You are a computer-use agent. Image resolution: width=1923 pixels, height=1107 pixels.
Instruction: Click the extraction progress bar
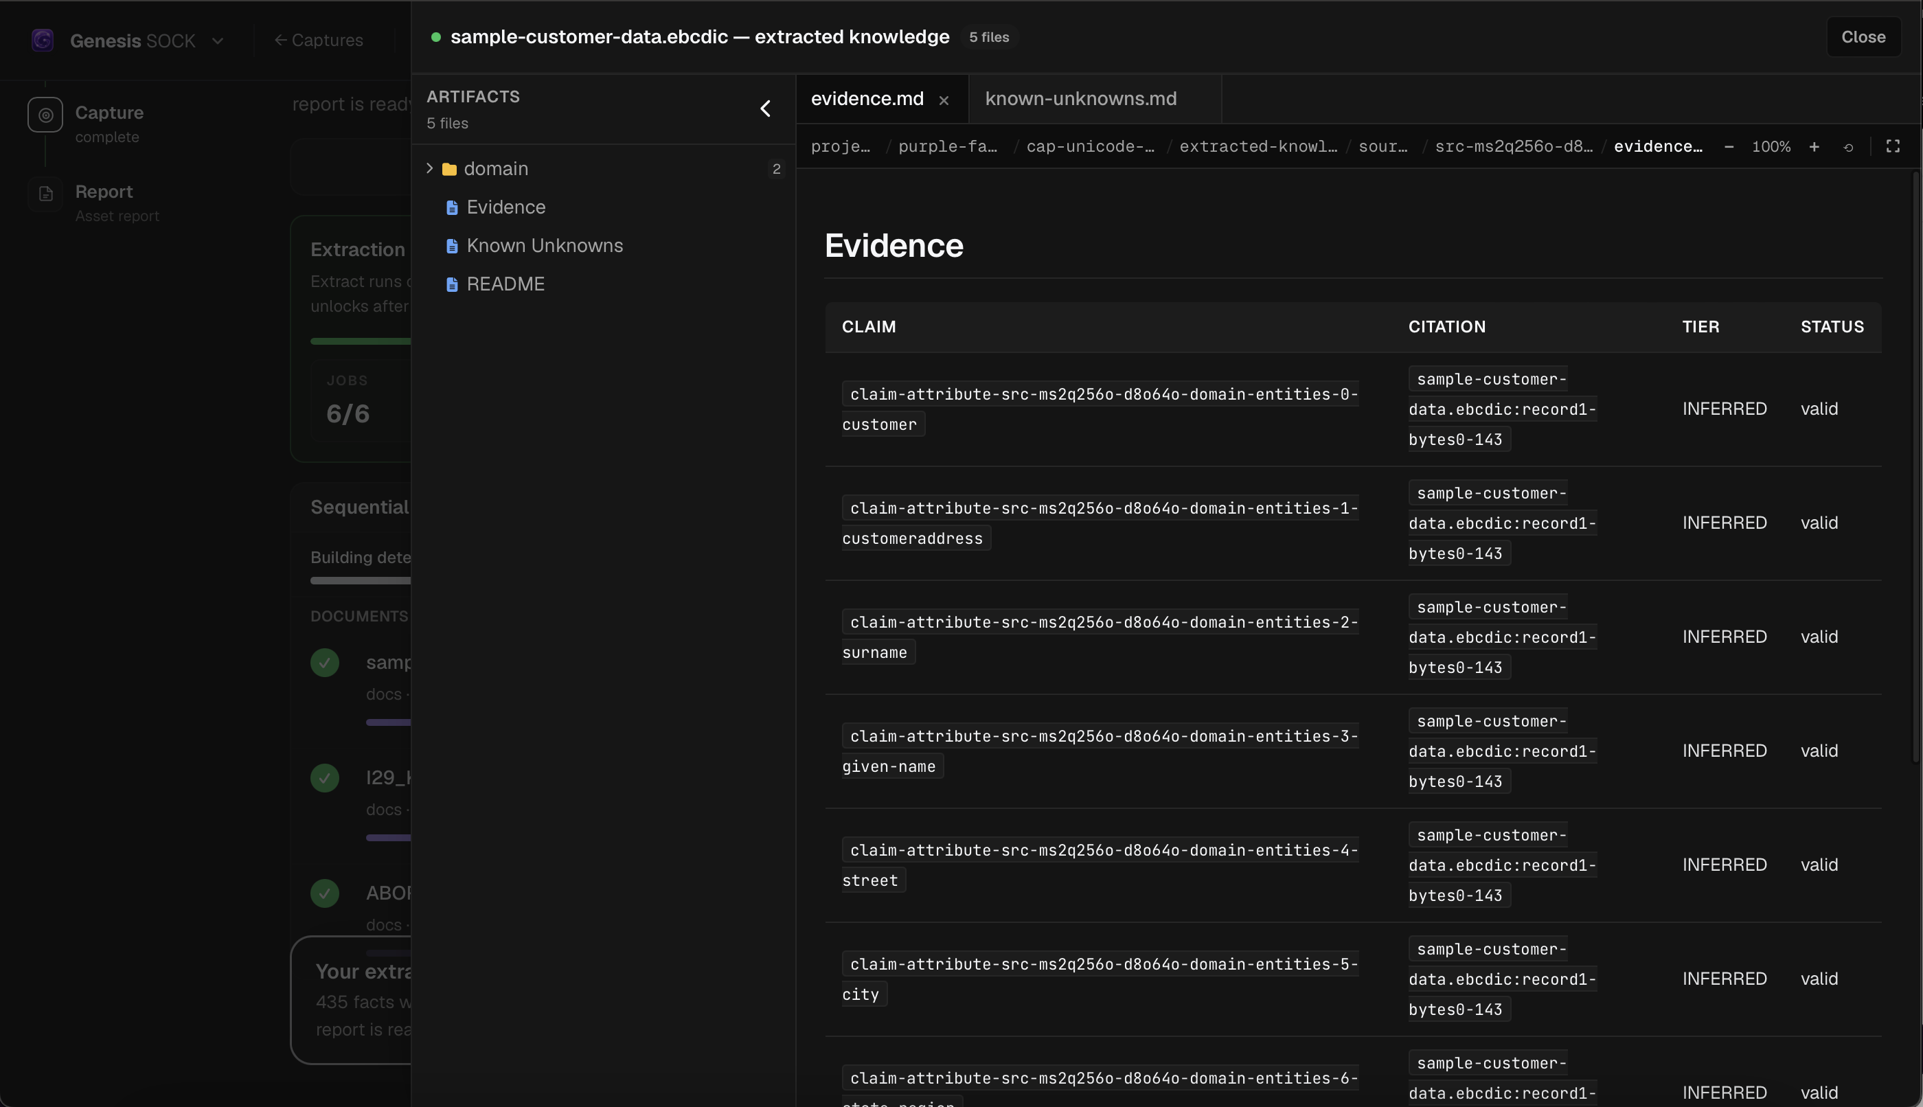(x=361, y=341)
